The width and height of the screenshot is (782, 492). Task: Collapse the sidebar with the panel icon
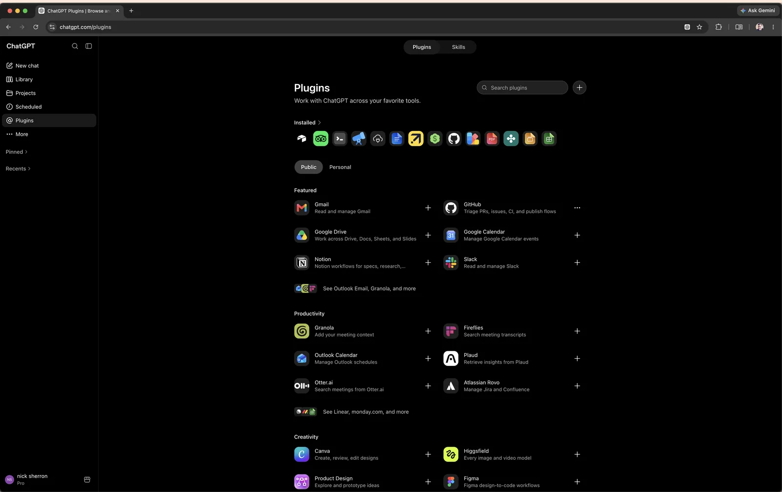88,46
